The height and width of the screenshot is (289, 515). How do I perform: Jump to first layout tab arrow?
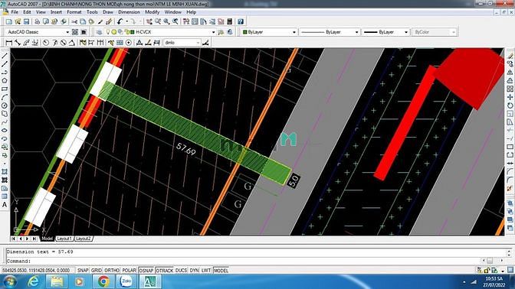tap(14, 239)
